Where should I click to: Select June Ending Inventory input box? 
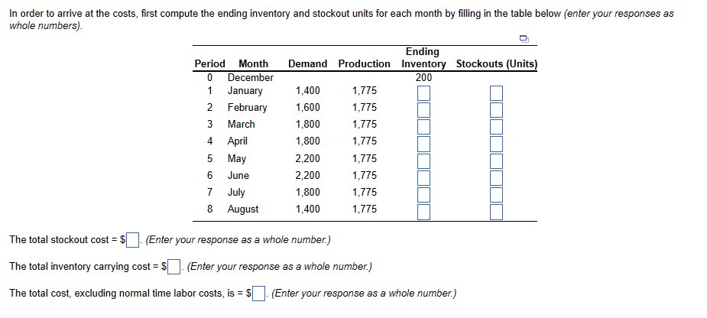423,177
